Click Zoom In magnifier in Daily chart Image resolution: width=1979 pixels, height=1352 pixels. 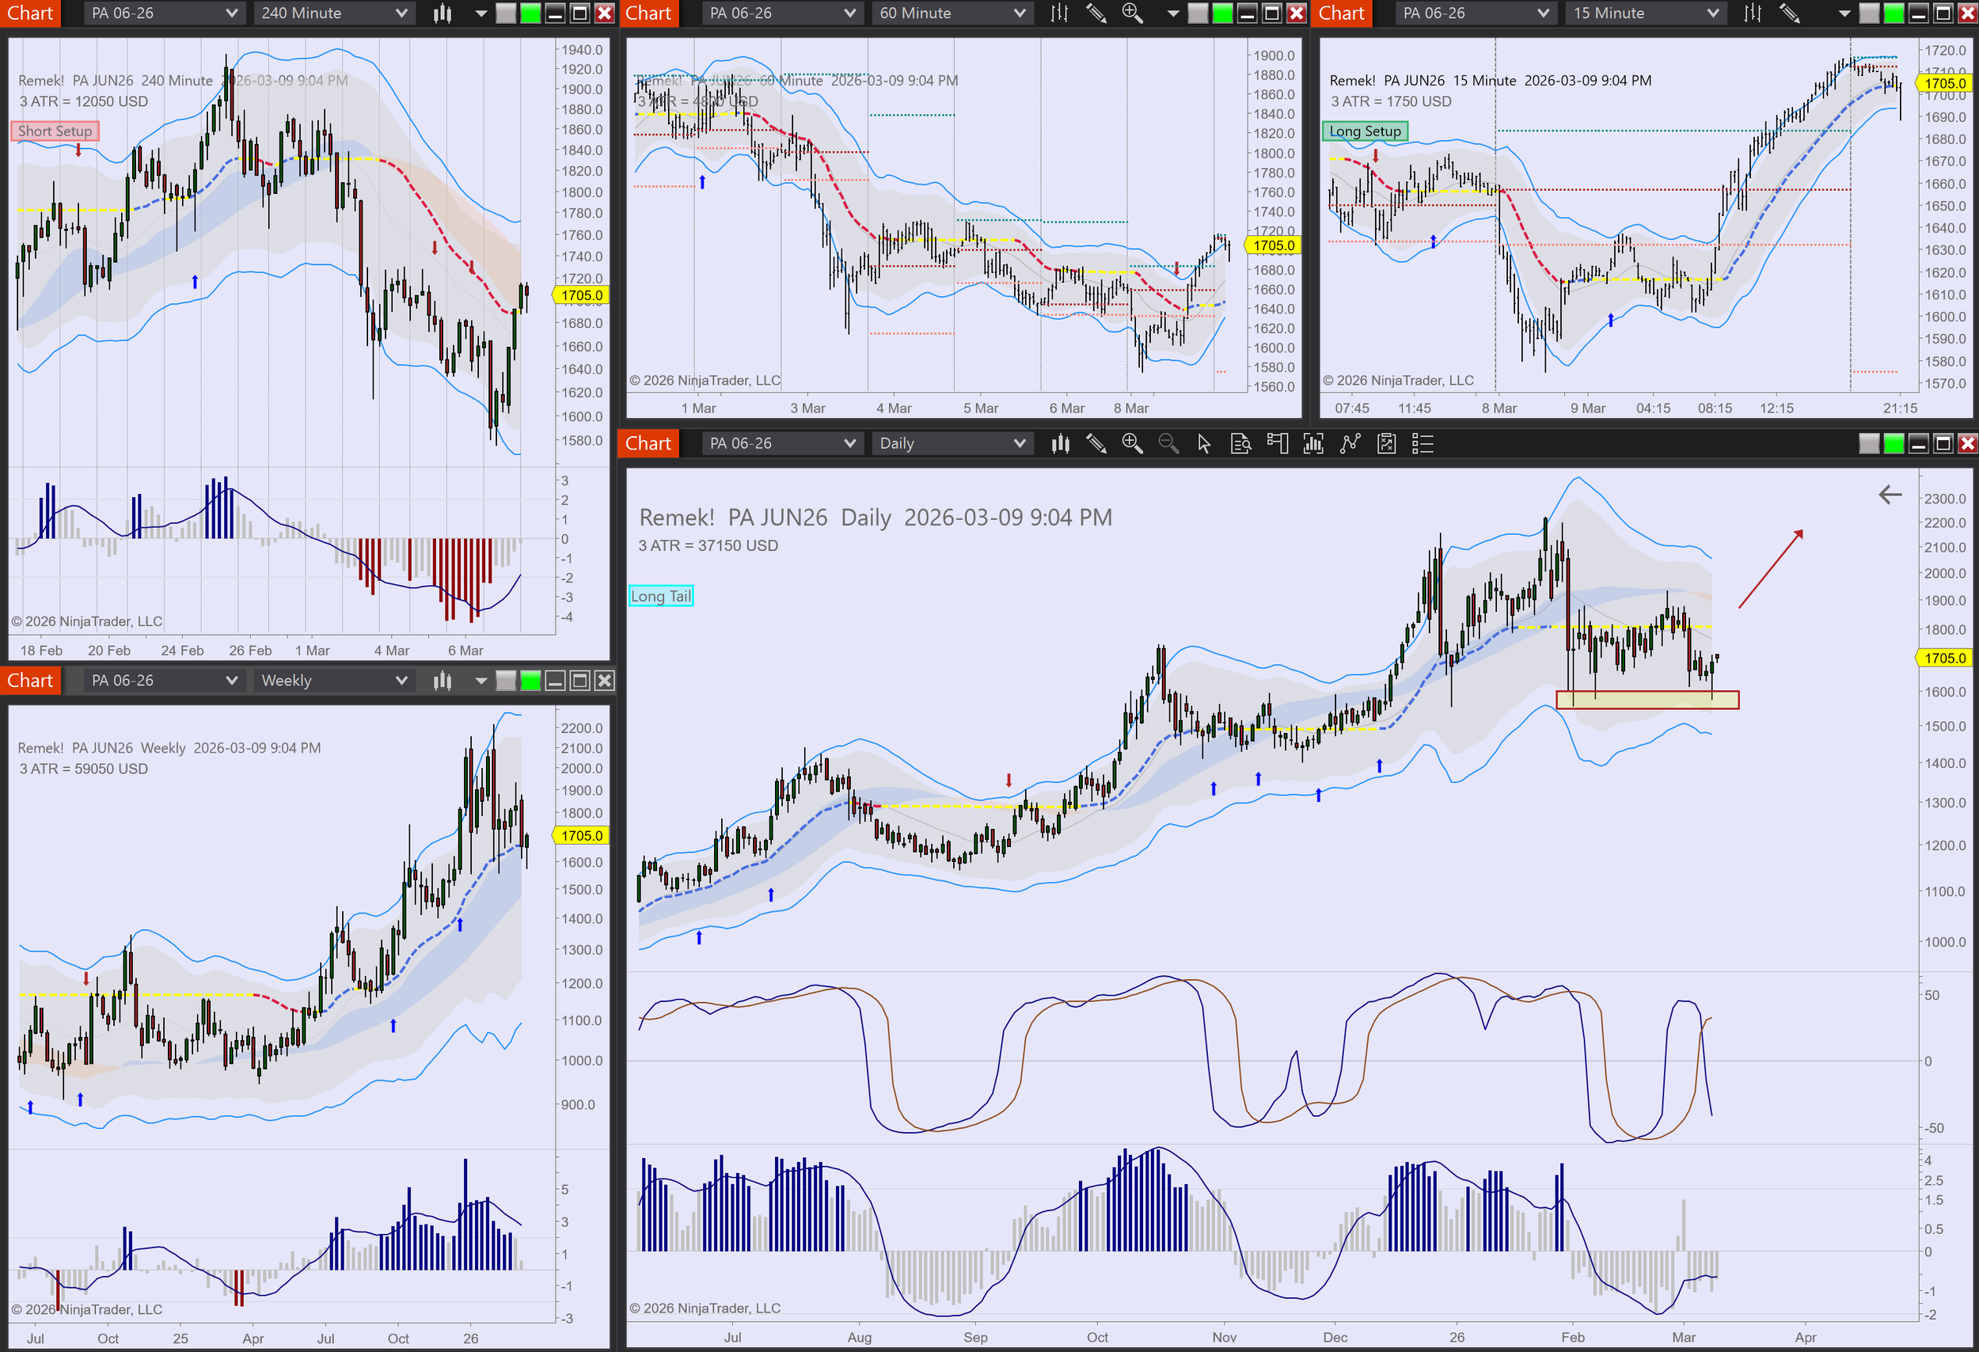click(x=1132, y=443)
